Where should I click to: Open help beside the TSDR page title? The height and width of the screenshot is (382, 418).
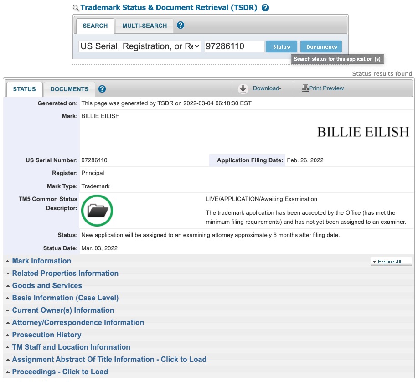pyautogui.click(x=265, y=7)
